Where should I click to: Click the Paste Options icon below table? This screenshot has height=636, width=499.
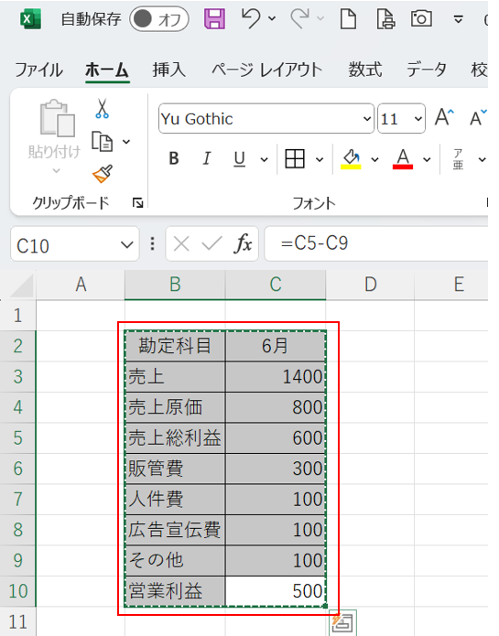click(342, 622)
